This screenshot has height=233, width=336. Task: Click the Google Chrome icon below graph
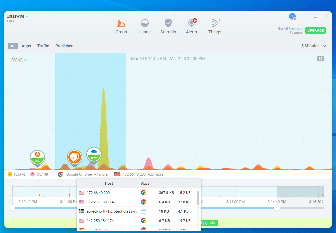61,174
